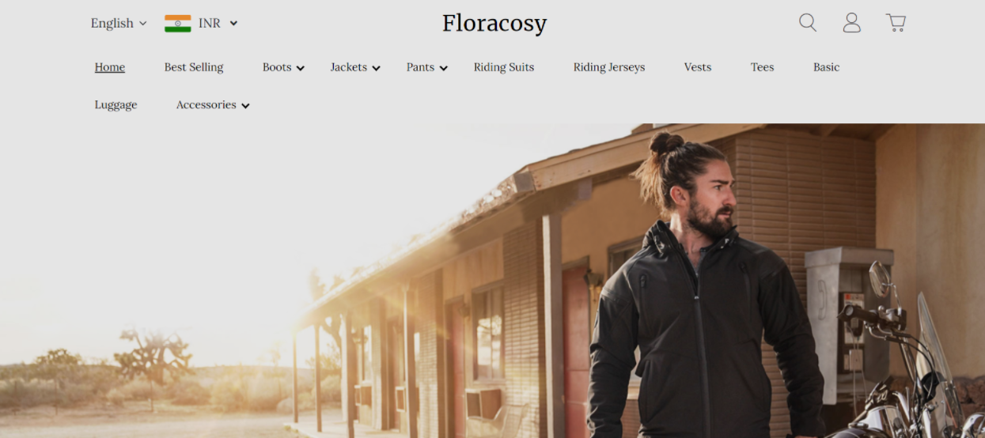Expand the Accessories submenu arrow
This screenshot has width=985, height=438.
pos(245,105)
